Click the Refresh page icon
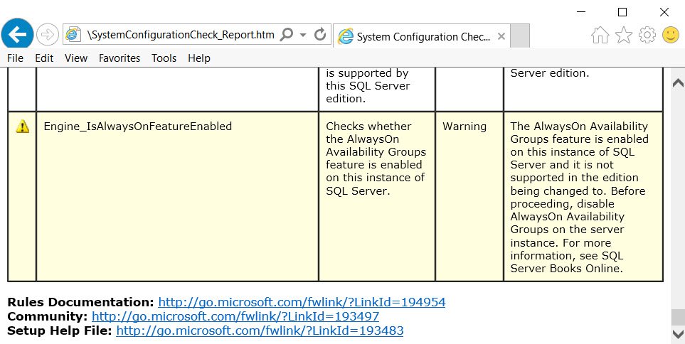Viewport: 685px width, 344px height. [320, 35]
